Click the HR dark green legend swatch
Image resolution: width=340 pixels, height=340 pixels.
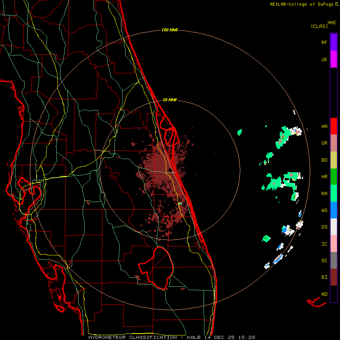[334, 177]
